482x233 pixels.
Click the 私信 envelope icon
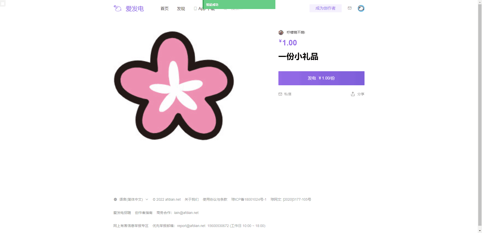(280, 94)
